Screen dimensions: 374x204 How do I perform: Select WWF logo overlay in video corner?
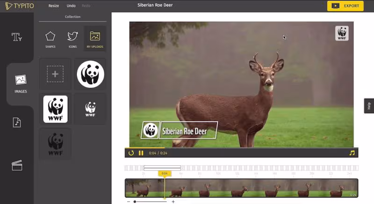click(x=342, y=33)
